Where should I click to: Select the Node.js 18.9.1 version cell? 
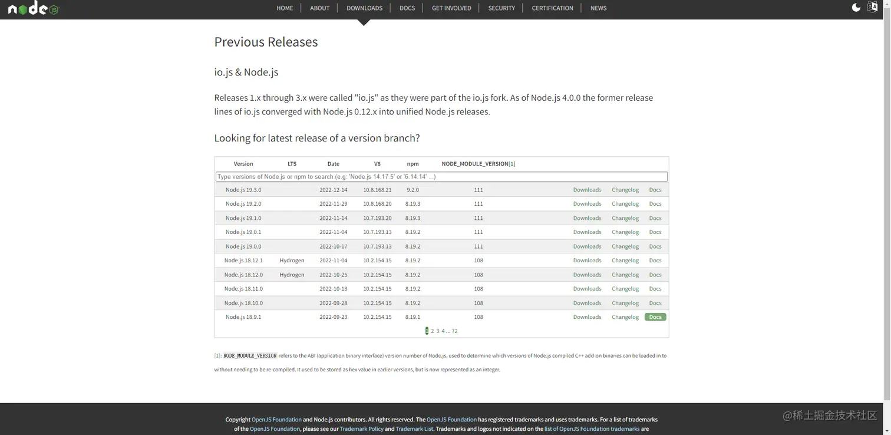click(243, 317)
